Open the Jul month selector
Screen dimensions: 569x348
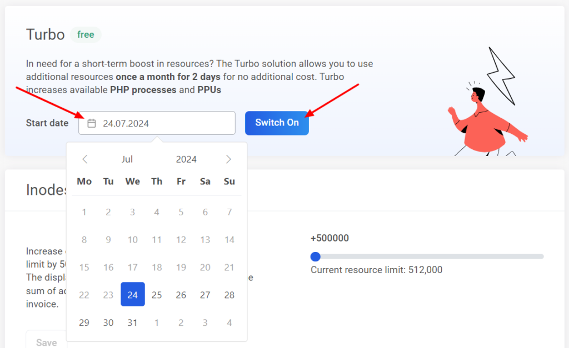click(127, 159)
